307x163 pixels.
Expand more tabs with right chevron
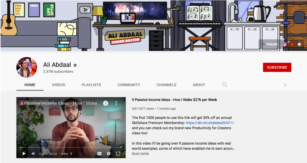(x=285, y=85)
